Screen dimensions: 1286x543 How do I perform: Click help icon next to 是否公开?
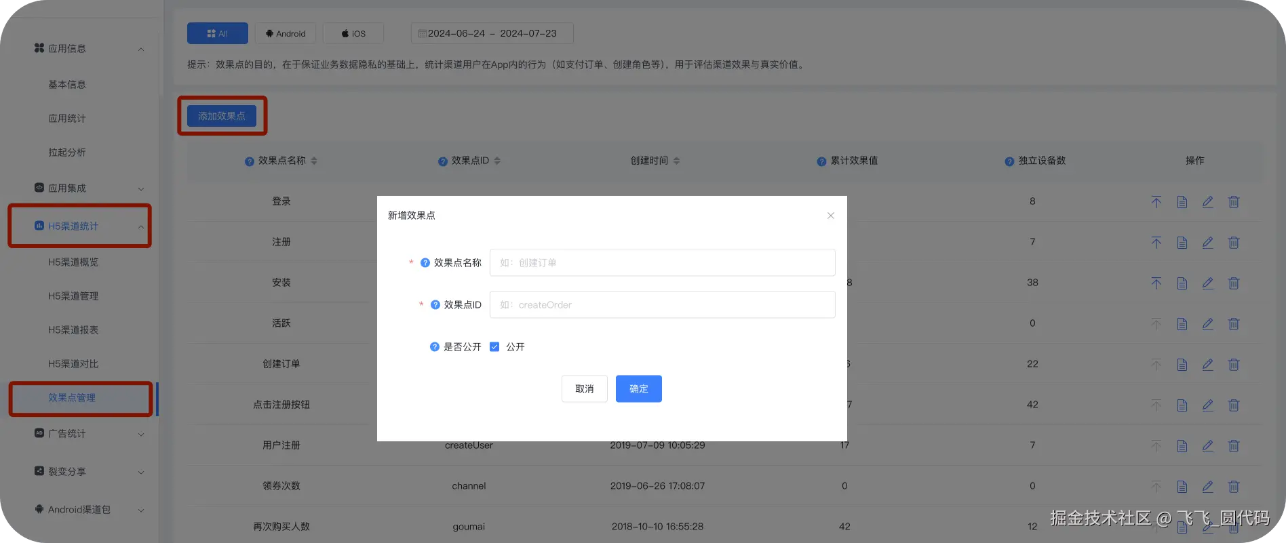pos(435,346)
